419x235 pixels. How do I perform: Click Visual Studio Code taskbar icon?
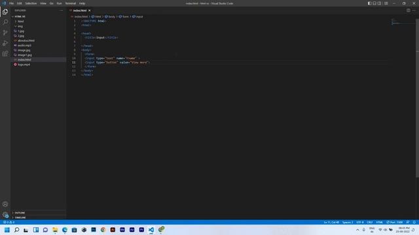coord(151,230)
